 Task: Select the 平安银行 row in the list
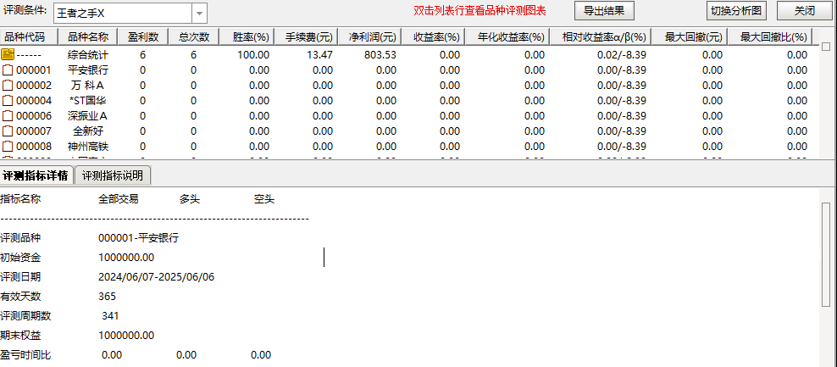click(x=87, y=70)
